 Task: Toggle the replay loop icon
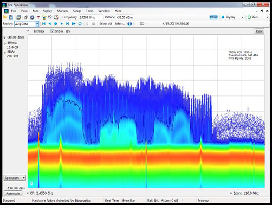80,24
